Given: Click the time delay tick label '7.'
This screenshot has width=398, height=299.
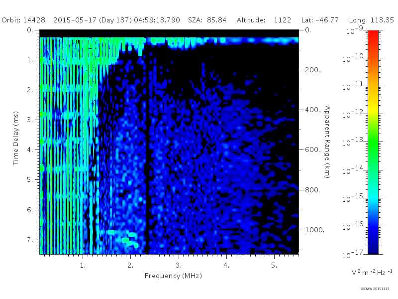Looking at the screenshot, I should pyautogui.click(x=30, y=240).
